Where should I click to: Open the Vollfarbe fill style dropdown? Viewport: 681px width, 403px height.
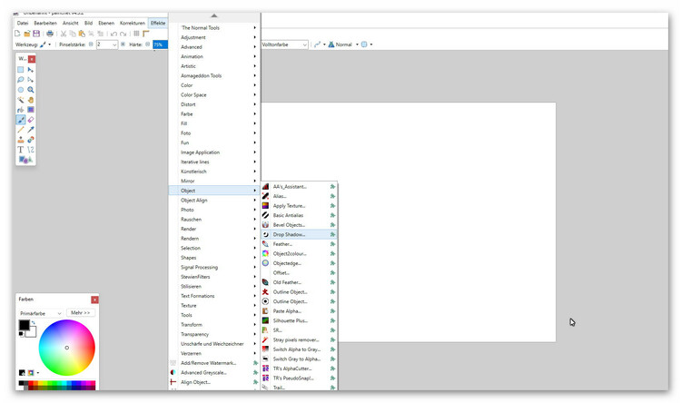284,44
